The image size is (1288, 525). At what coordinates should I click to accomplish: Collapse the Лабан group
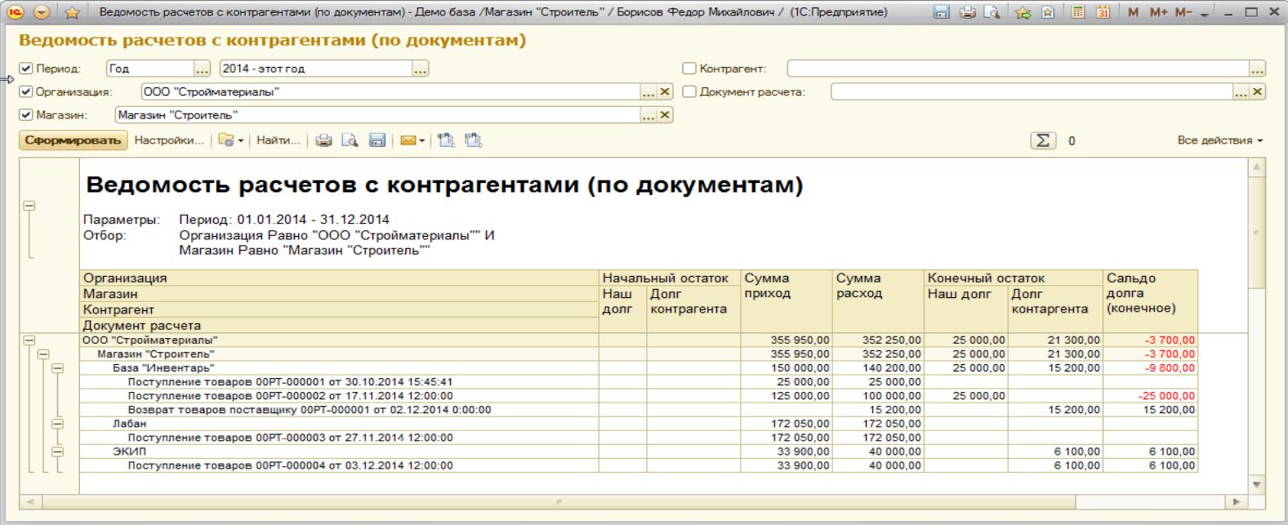(x=57, y=424)
